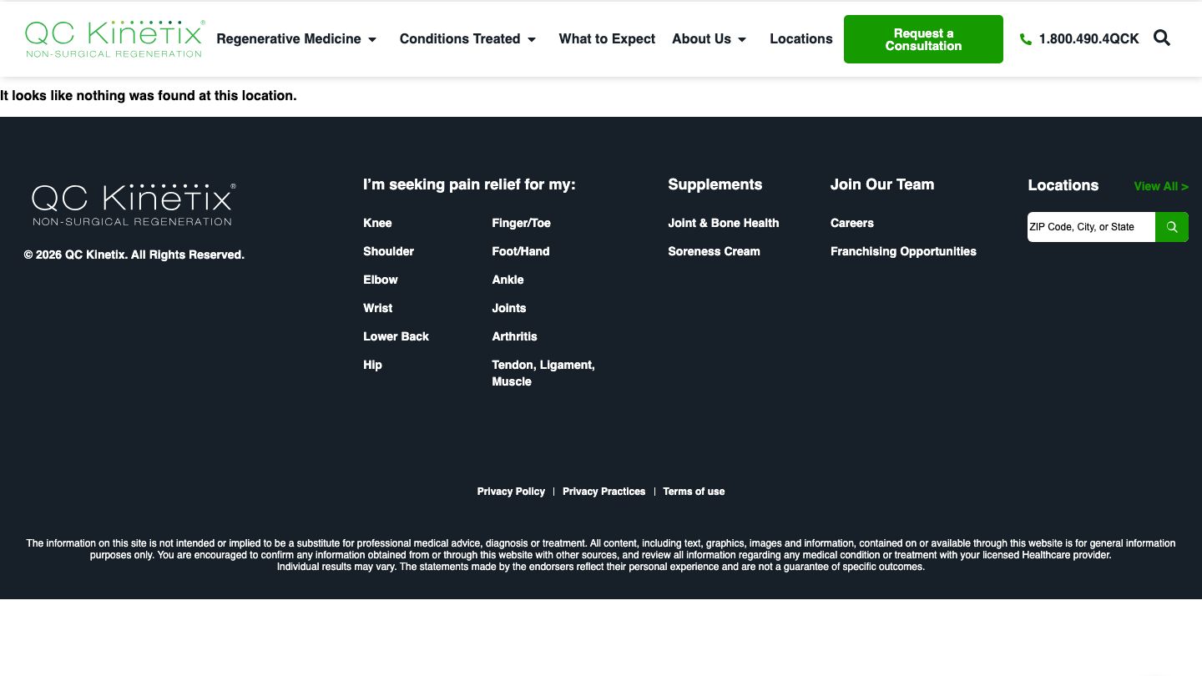
Task: Focus the ZIP Code, City, or State field
Action: pyautogui.click(x=1090, y=227)
